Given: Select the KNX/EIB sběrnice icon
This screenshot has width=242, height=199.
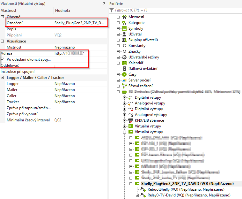Looking at the screenshot, I should (x=130, y=120).
